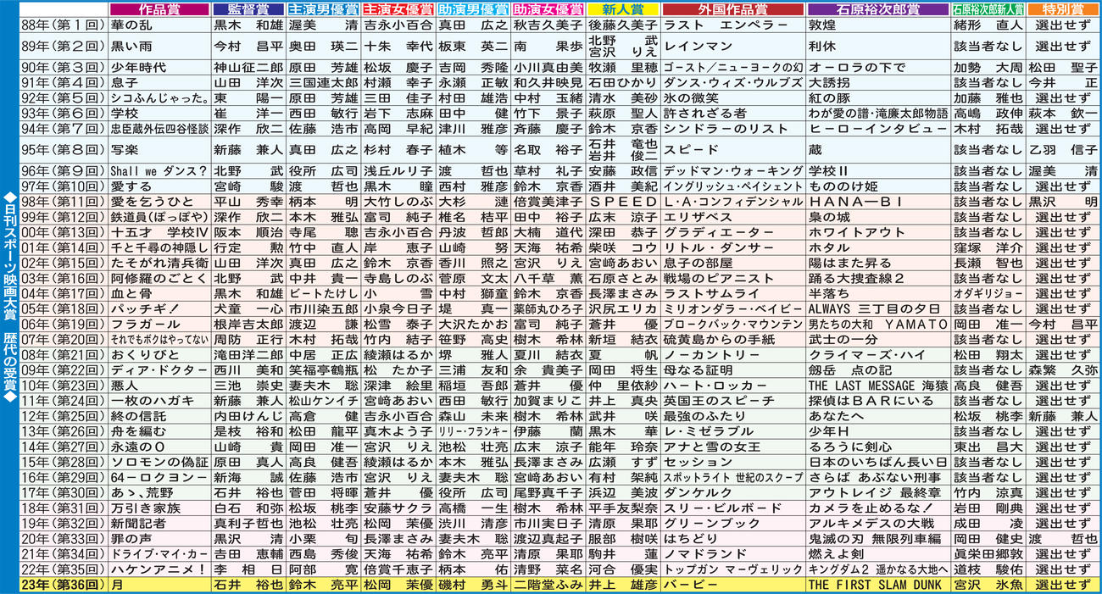The image size is (1102, 594).
Task: Select the 石原裕次郎賞 column header
Action: click(877, 9)
